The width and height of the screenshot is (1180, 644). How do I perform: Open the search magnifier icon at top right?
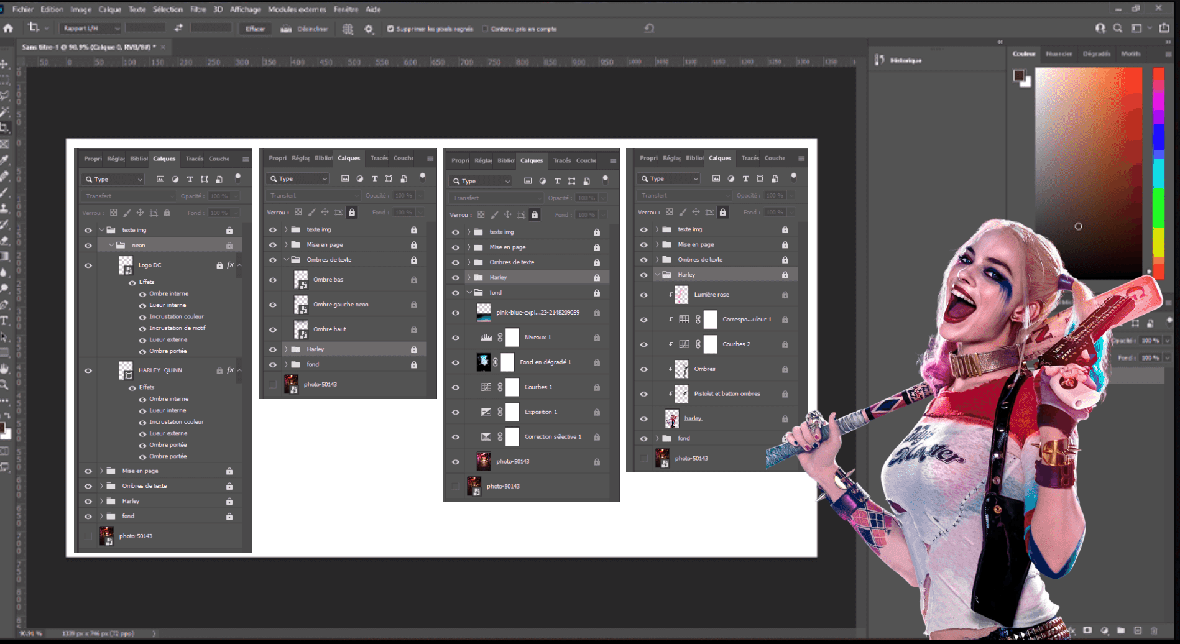[1117, 29]
